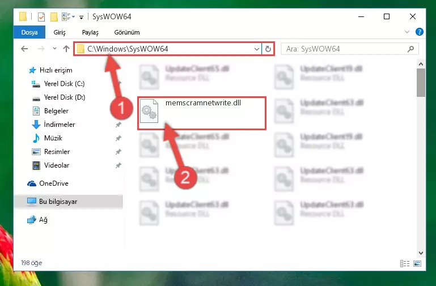Click the memscramnetwrite.dll gear file icon
Image resolution: width=436 pixels, height=286 pixels.
149,111
